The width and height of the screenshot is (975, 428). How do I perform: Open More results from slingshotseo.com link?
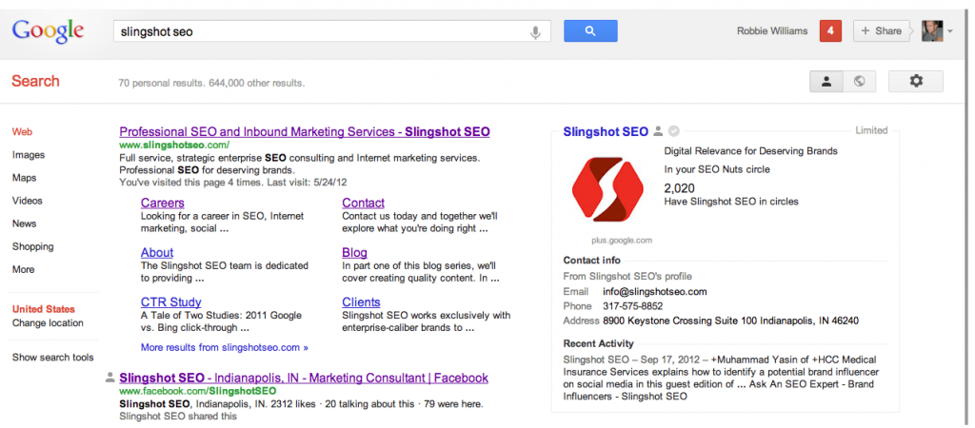click(x=225, y=347)
